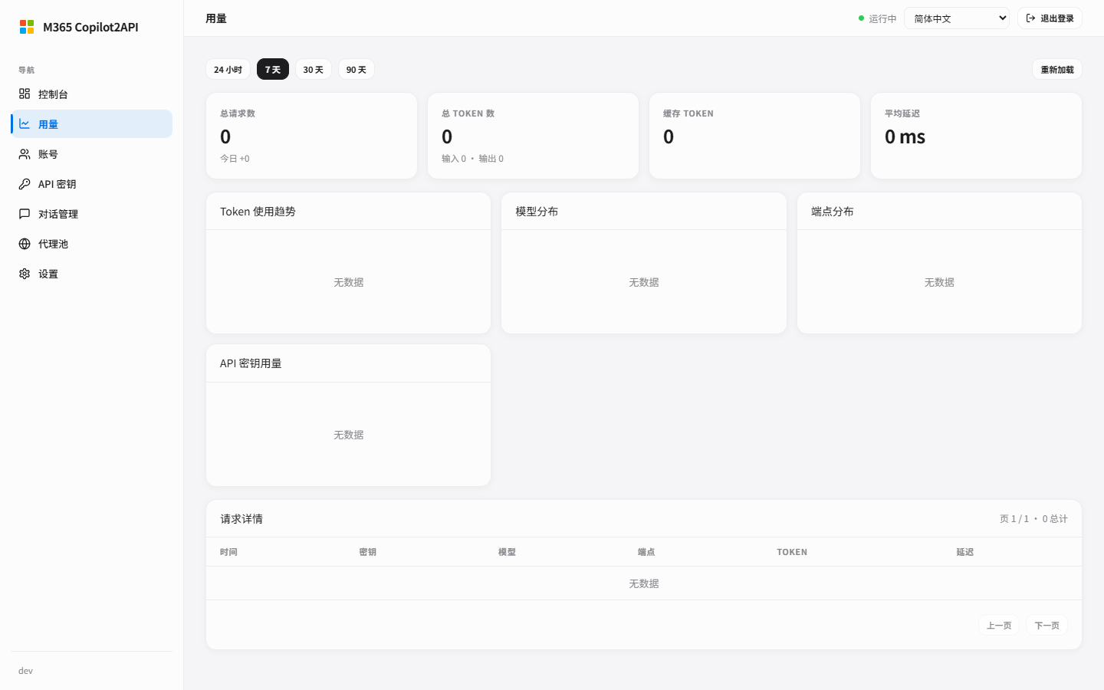
Task: Click the 退出登录 button label
Action: tap(1056, 18)
